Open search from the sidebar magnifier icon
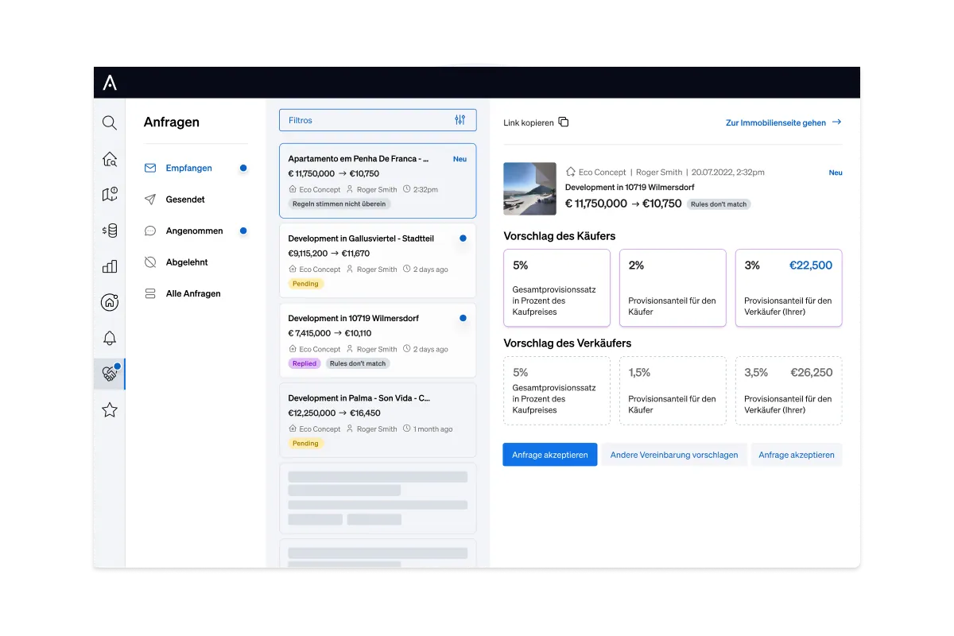 click(x=110, y=122)
